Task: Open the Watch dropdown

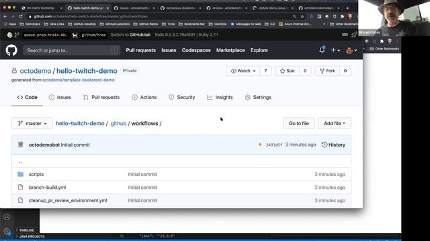Action: [x=243, y=71]
